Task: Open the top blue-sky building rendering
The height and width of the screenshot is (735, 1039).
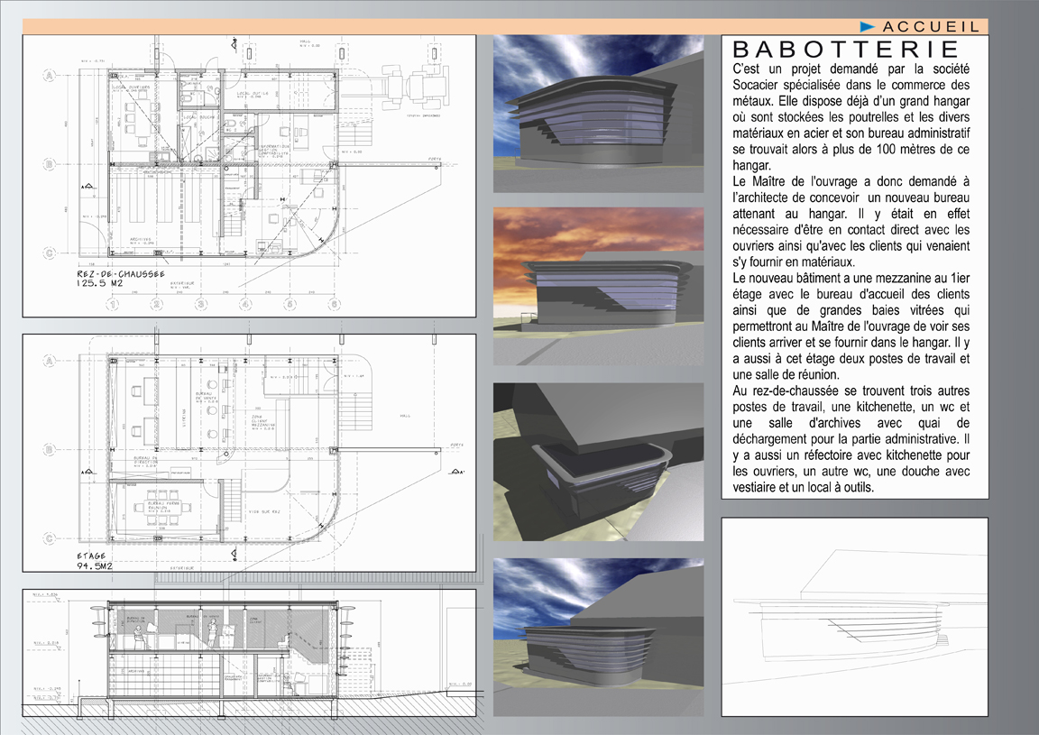Action: [598, 114]
